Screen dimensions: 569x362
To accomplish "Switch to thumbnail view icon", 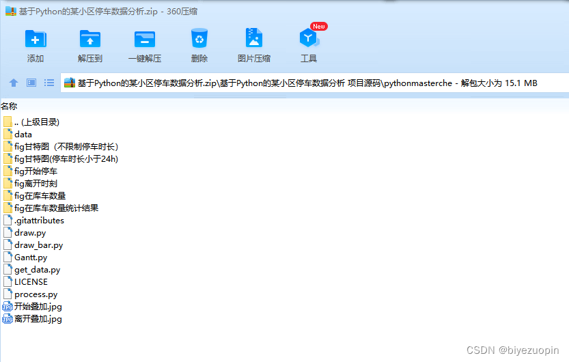I will pos(31,83).
